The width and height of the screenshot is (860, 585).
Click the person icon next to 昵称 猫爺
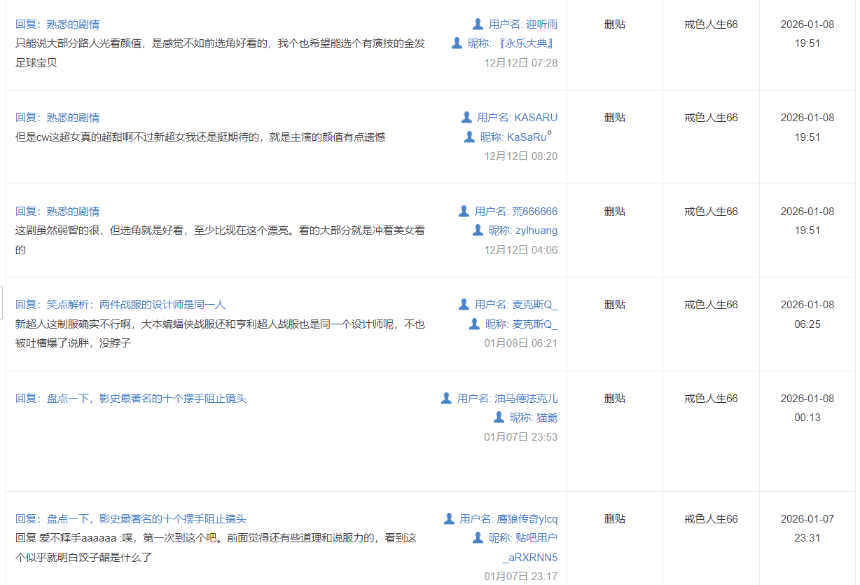pyautogui.click(x=499, y=418)
